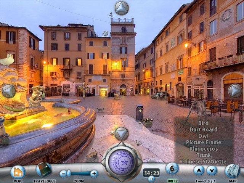Click the zoom out minus button
The image size is (244, 183).
[64, 174]
